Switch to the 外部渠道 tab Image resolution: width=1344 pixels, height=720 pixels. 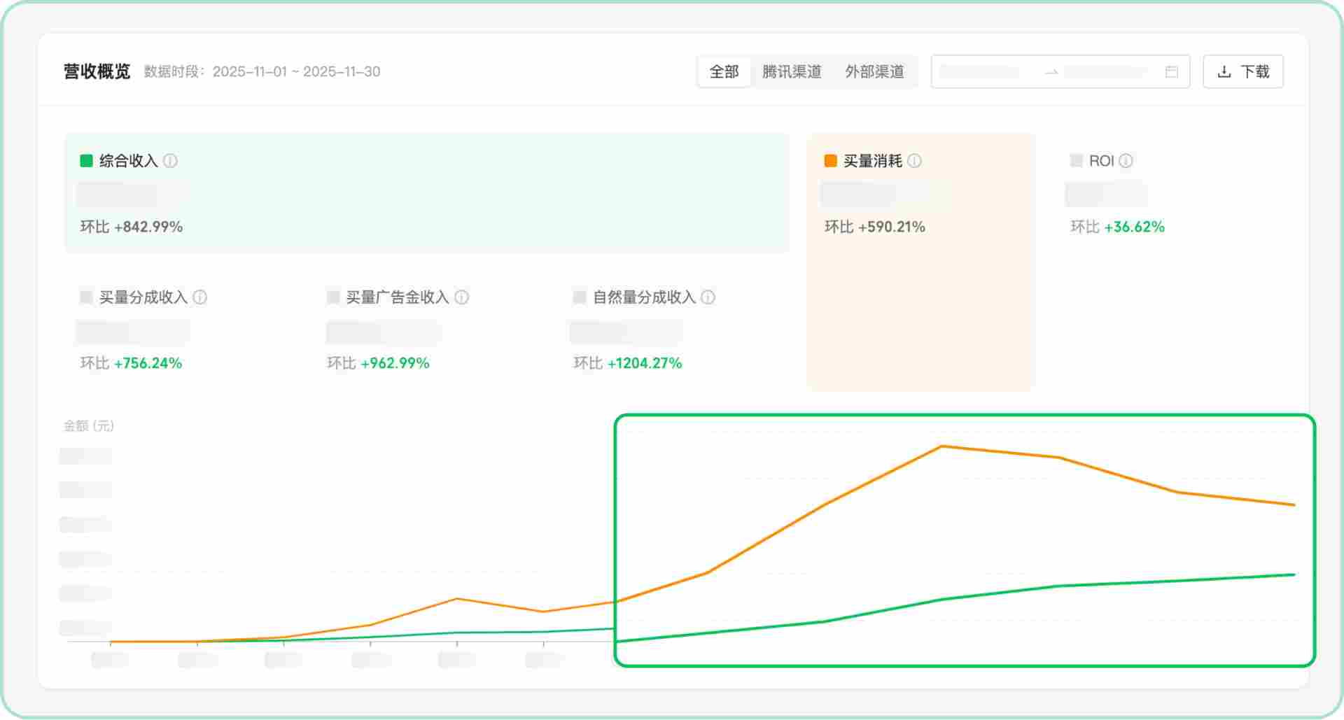[x=876, y=71]
